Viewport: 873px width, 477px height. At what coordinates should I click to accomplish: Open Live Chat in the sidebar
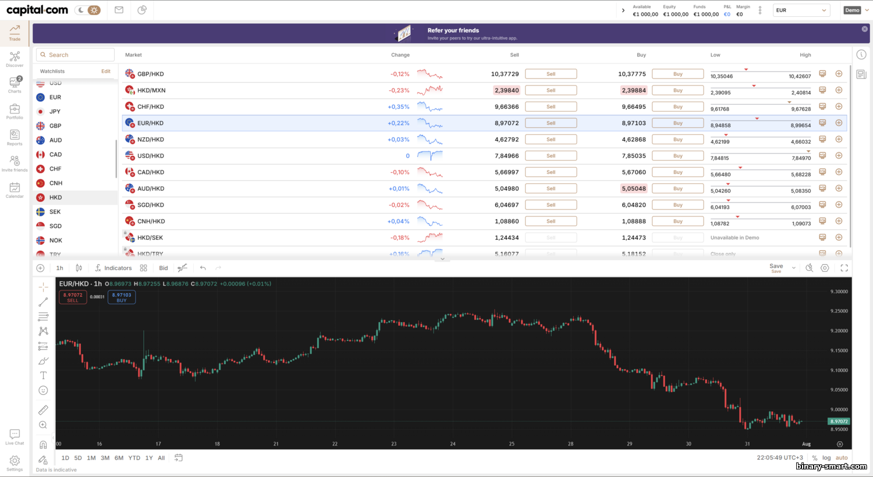pyautogui.click(x=15, y=437)
